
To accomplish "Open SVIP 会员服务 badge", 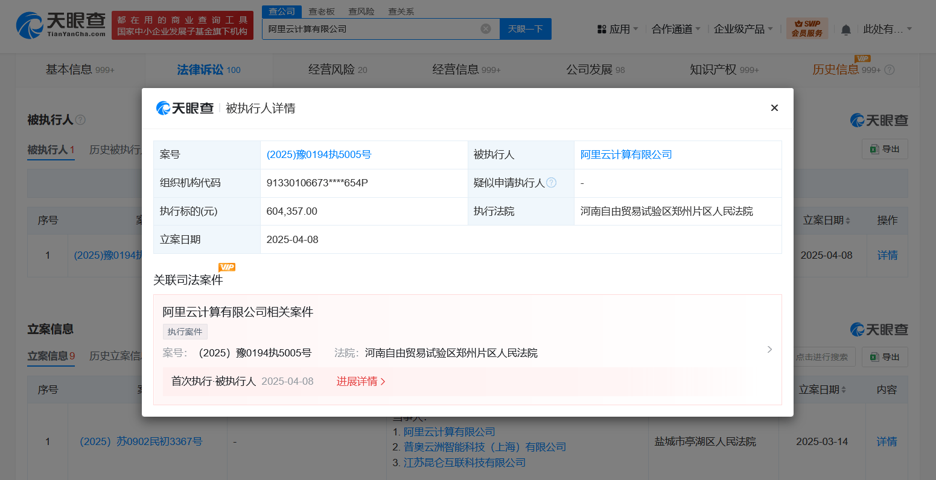I will point(807,28).
